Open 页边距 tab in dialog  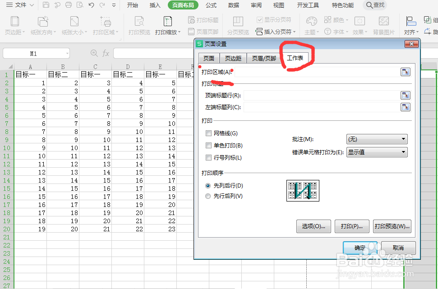(x=233, y=58)
